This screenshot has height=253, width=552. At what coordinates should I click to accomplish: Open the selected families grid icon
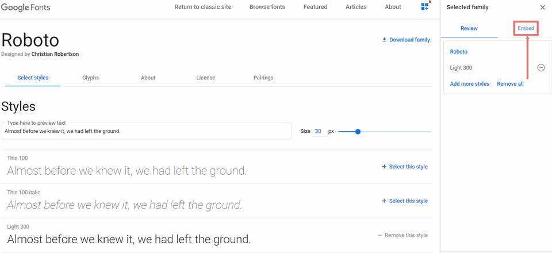425,7
